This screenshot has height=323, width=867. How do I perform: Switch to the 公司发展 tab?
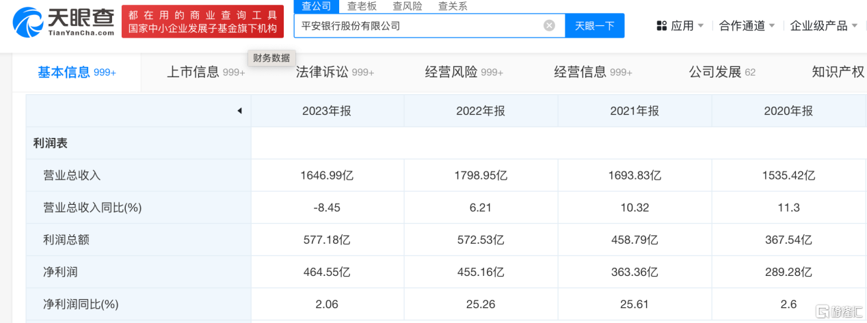pos(722,72)
